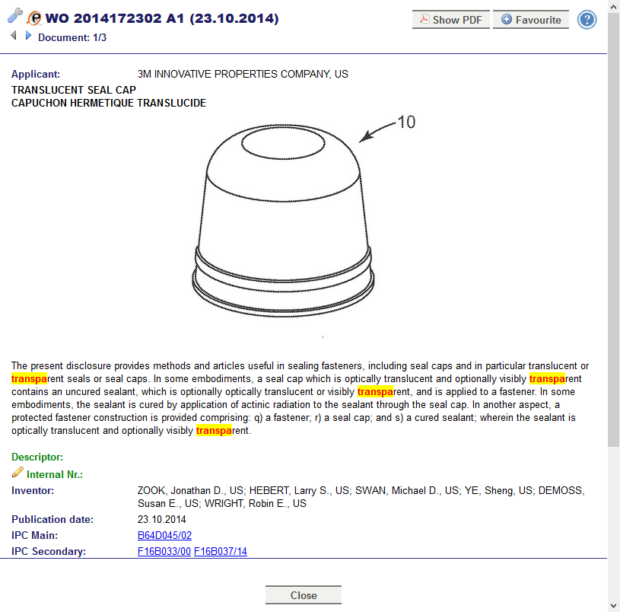The image size is (620, 612).
Task: Click the 'Descriptor:' label
Action: click(x=37, y=457)
